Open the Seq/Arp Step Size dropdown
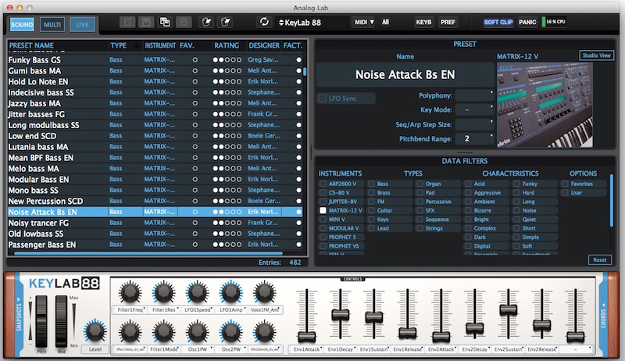 475,124
